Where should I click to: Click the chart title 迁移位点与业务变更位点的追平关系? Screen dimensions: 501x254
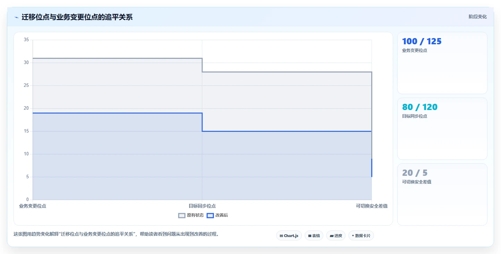(x=77, y=17)
